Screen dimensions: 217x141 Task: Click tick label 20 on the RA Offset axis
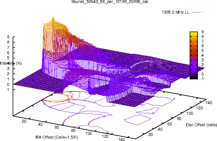click(x=24, y=121)
